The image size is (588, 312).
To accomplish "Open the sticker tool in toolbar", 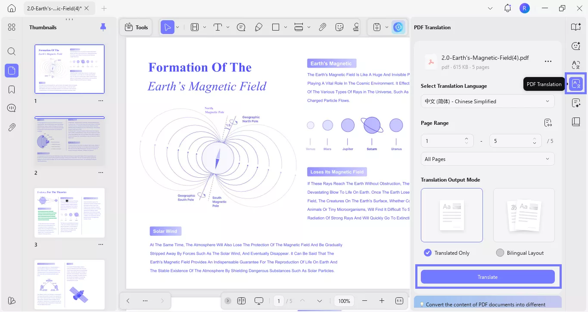I will point(339,27).
